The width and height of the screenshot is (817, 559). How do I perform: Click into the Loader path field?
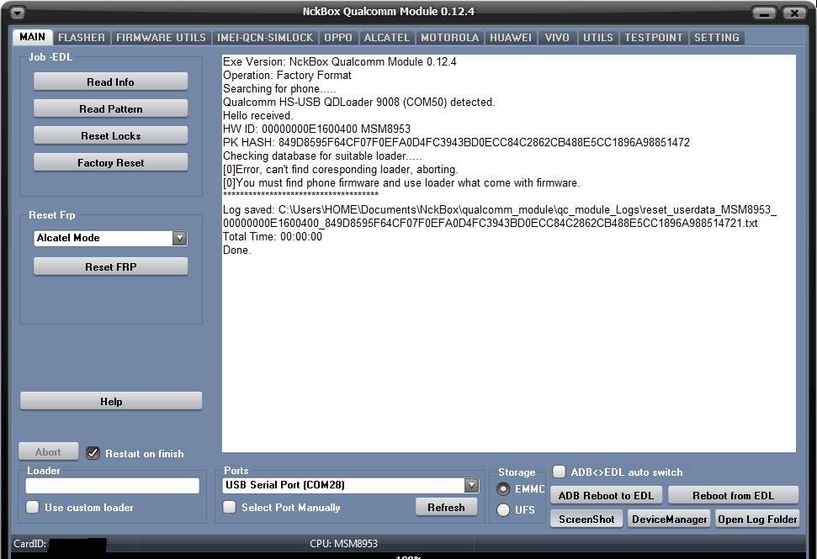pos(113,486)
